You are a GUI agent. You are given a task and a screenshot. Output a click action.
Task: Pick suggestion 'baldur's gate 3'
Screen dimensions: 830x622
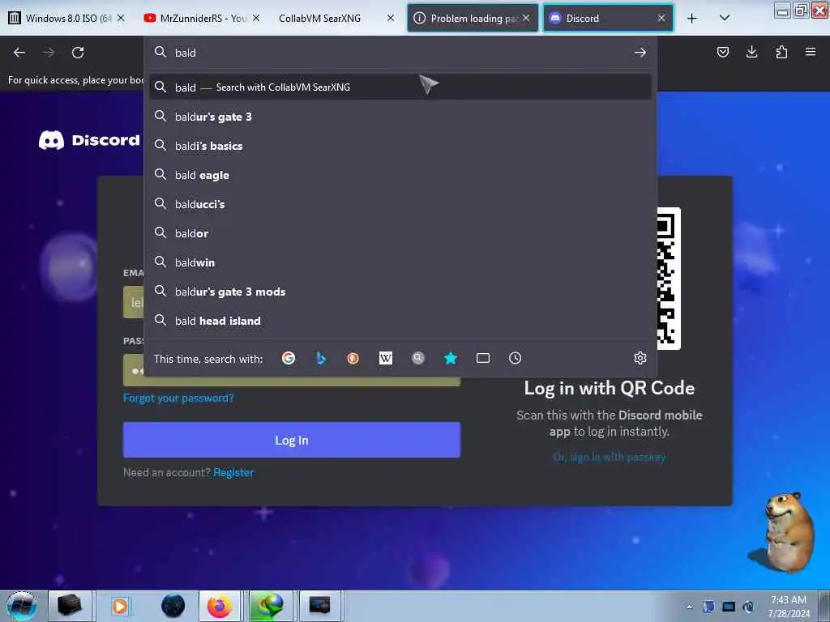pos(400,117)
